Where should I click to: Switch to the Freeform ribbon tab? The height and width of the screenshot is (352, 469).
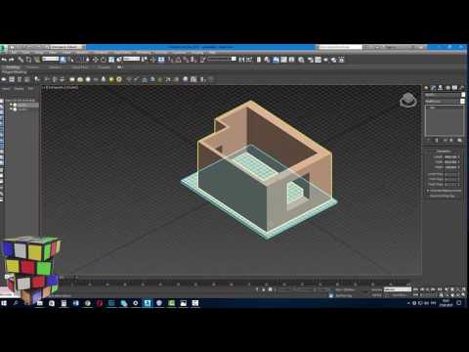pos(32,67)
